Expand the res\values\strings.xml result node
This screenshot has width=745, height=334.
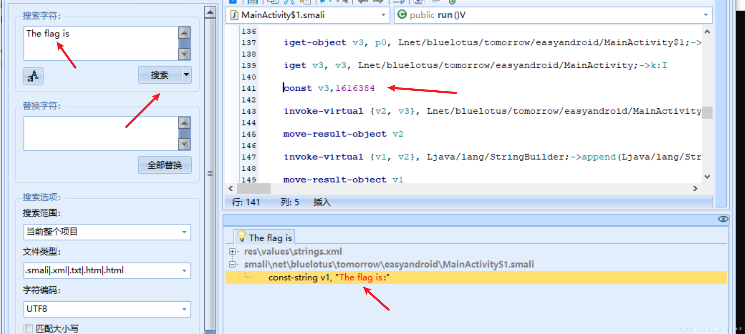pyautogui.click(x=232, y=251)
